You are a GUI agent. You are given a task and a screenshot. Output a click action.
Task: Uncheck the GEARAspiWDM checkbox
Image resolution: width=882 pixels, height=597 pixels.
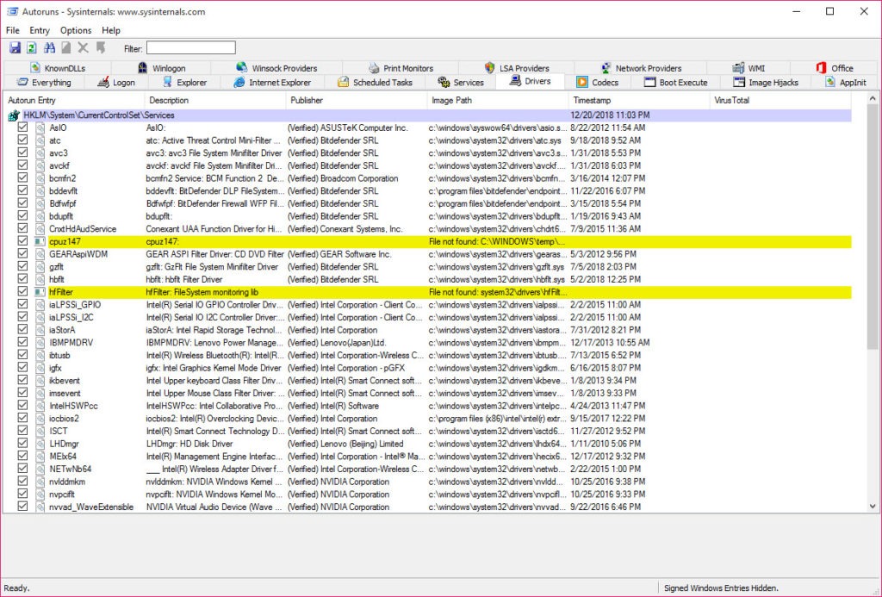[x=22, y=253]
